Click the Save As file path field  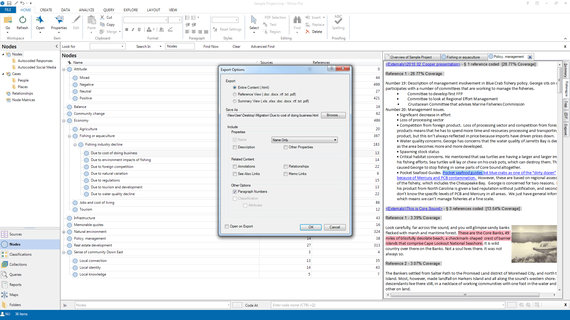273,115
